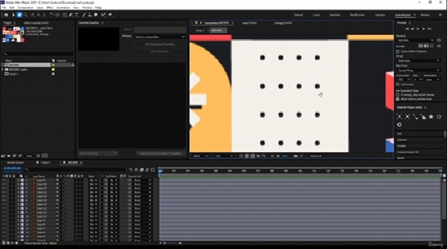This screenshot has width=447, height=249.
Task: Open the Add Formatting dropdown
Action: [98, 153]
